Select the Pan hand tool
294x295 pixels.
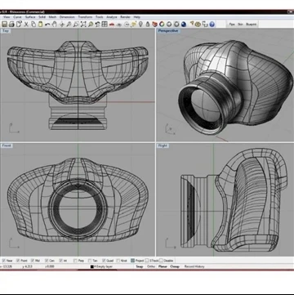[x=55, y=24]
